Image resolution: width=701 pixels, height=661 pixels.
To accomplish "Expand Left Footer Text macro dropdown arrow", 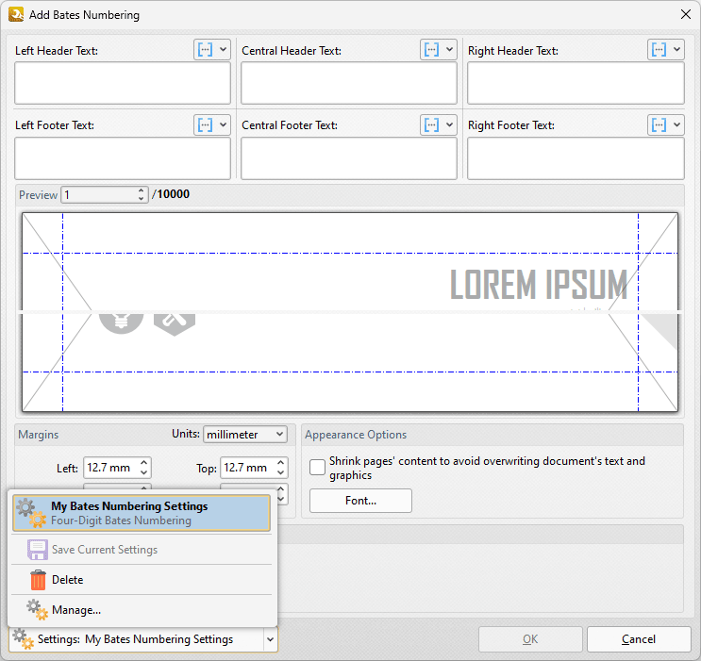I will click(x=223, y=124).
